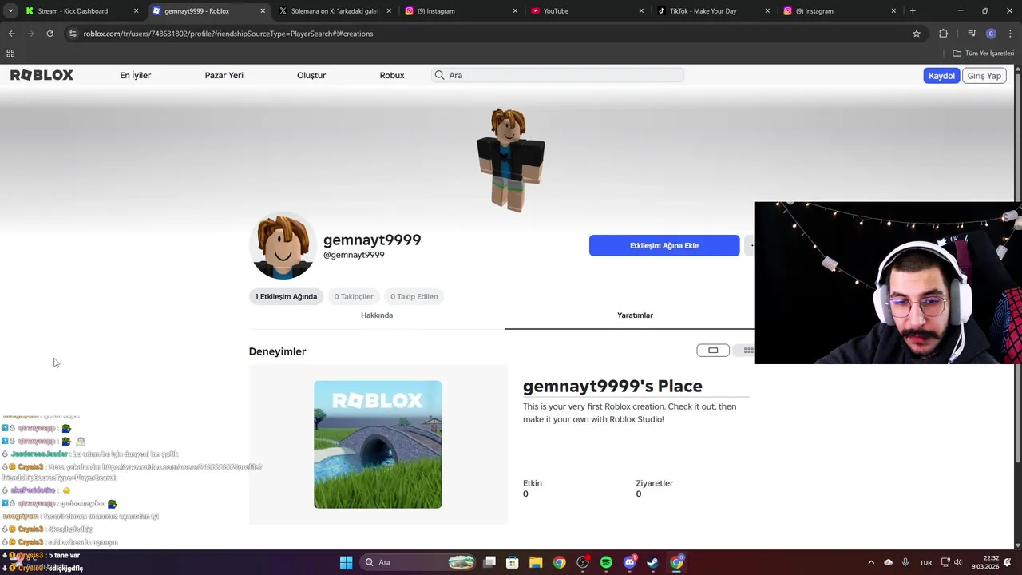Click the Roblox logo
Image resolution: width=1022 pixels, height=575 pixels.
[x=42, y=75]
